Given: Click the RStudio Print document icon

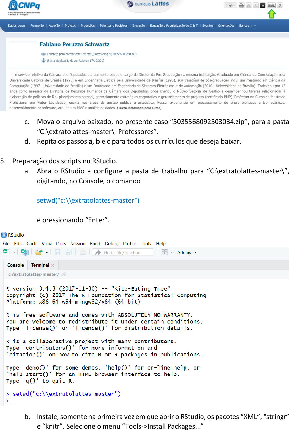Looking at the screenshot, I should (x=83, y=252).
